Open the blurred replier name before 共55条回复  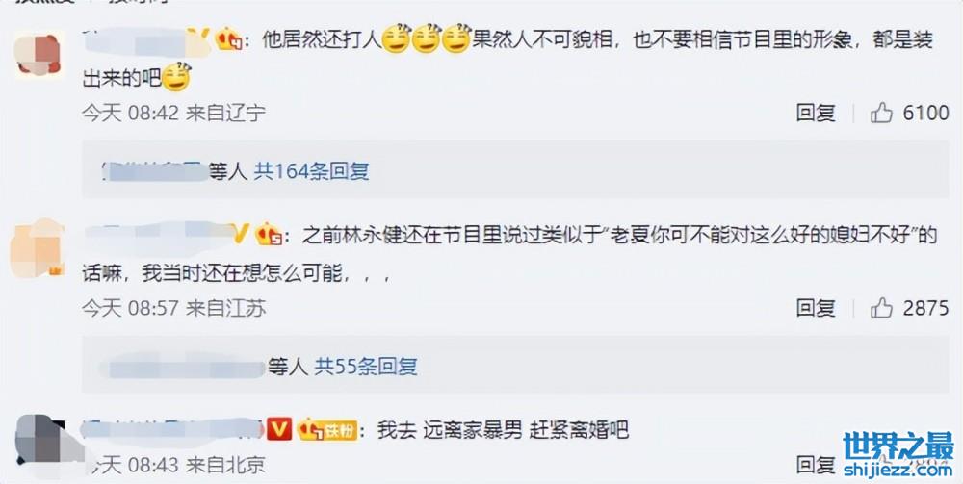point(182,367)
